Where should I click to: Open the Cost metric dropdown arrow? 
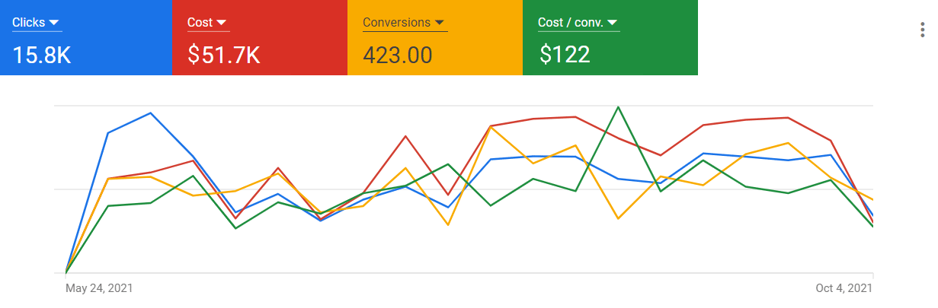click(x=221, y=23)
